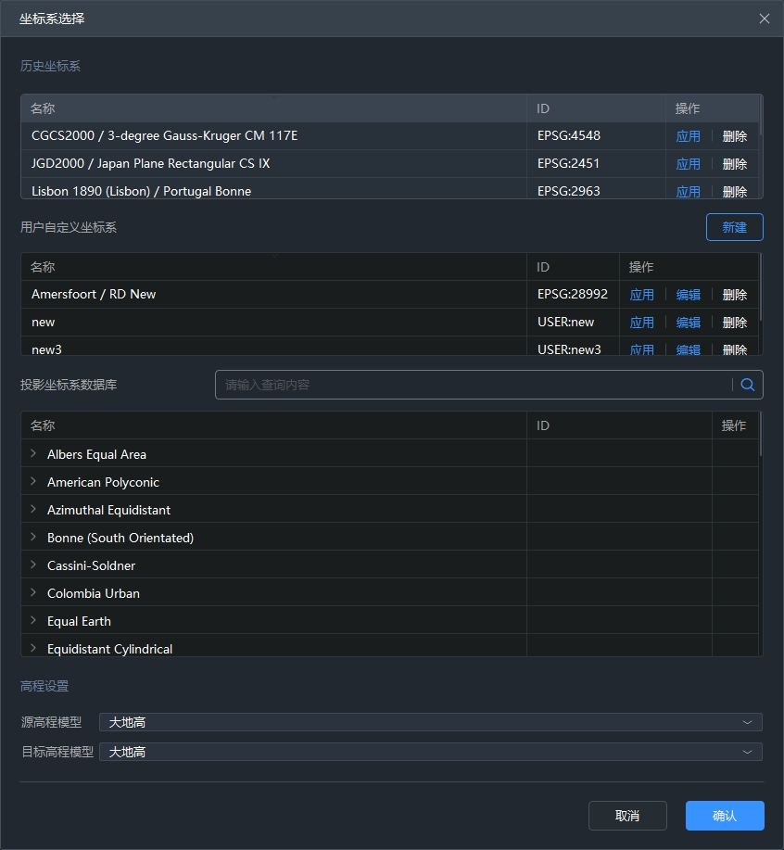Select the Colombia Urban tree item

click(x=94, y=593)
